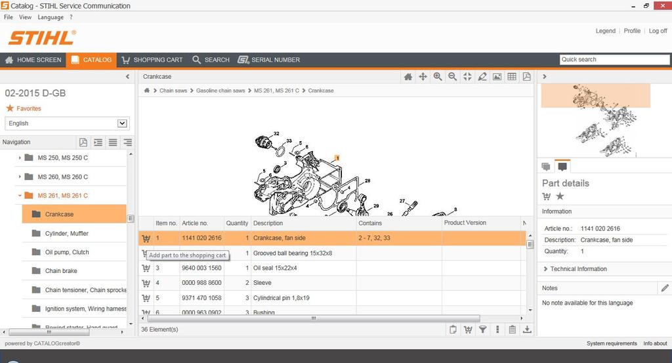Switch to part details tab icon
Screen dimensions: 672x363
(x=562, y=166)
